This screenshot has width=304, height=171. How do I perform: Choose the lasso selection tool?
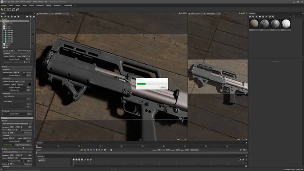coord(14,9)
